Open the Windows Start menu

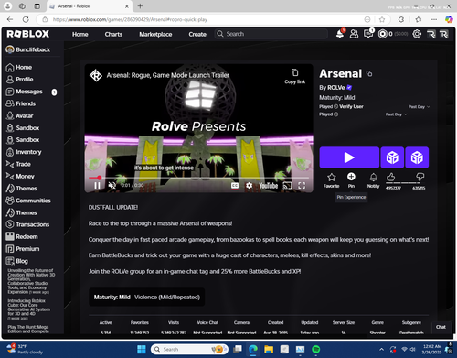pos(142,349)
